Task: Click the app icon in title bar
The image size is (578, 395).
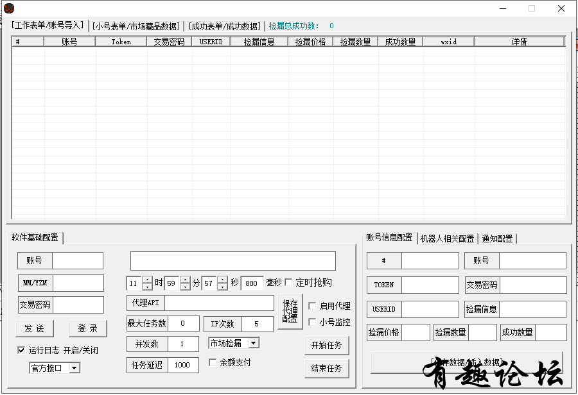Action: [x=9, y=8]
